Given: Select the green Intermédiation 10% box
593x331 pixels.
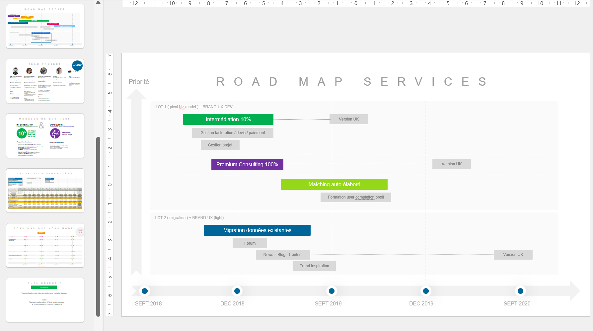Looking at the screenshot, I should pos(228,120).
